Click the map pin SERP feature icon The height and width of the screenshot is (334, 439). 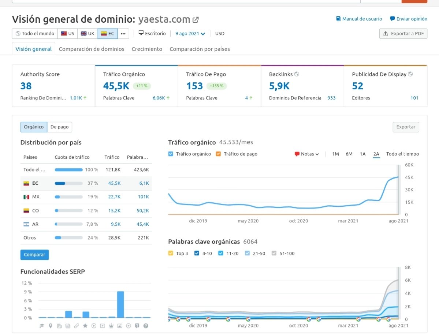[51, 326]
